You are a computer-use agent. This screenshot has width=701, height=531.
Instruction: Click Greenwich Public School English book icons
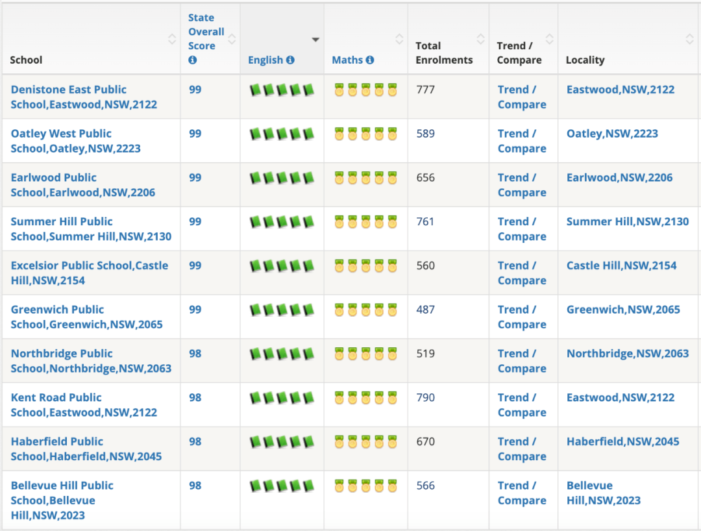(x=282, y=310)
